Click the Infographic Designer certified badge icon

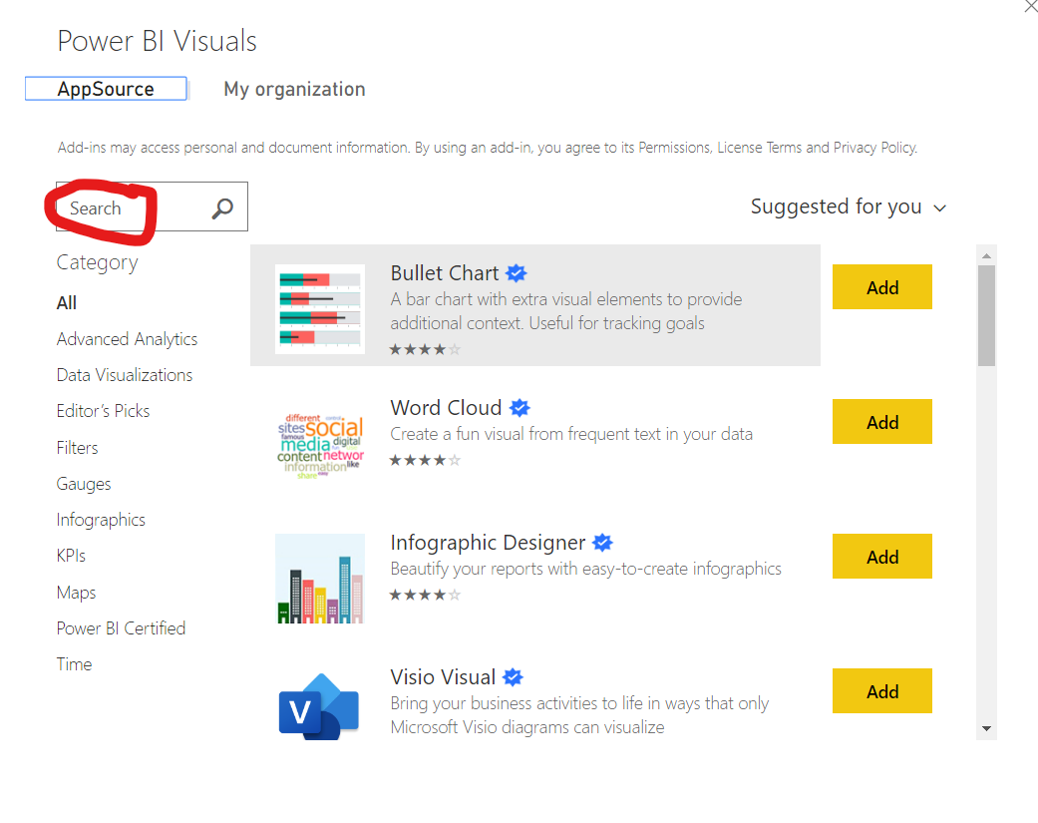[x=602, y=542]
